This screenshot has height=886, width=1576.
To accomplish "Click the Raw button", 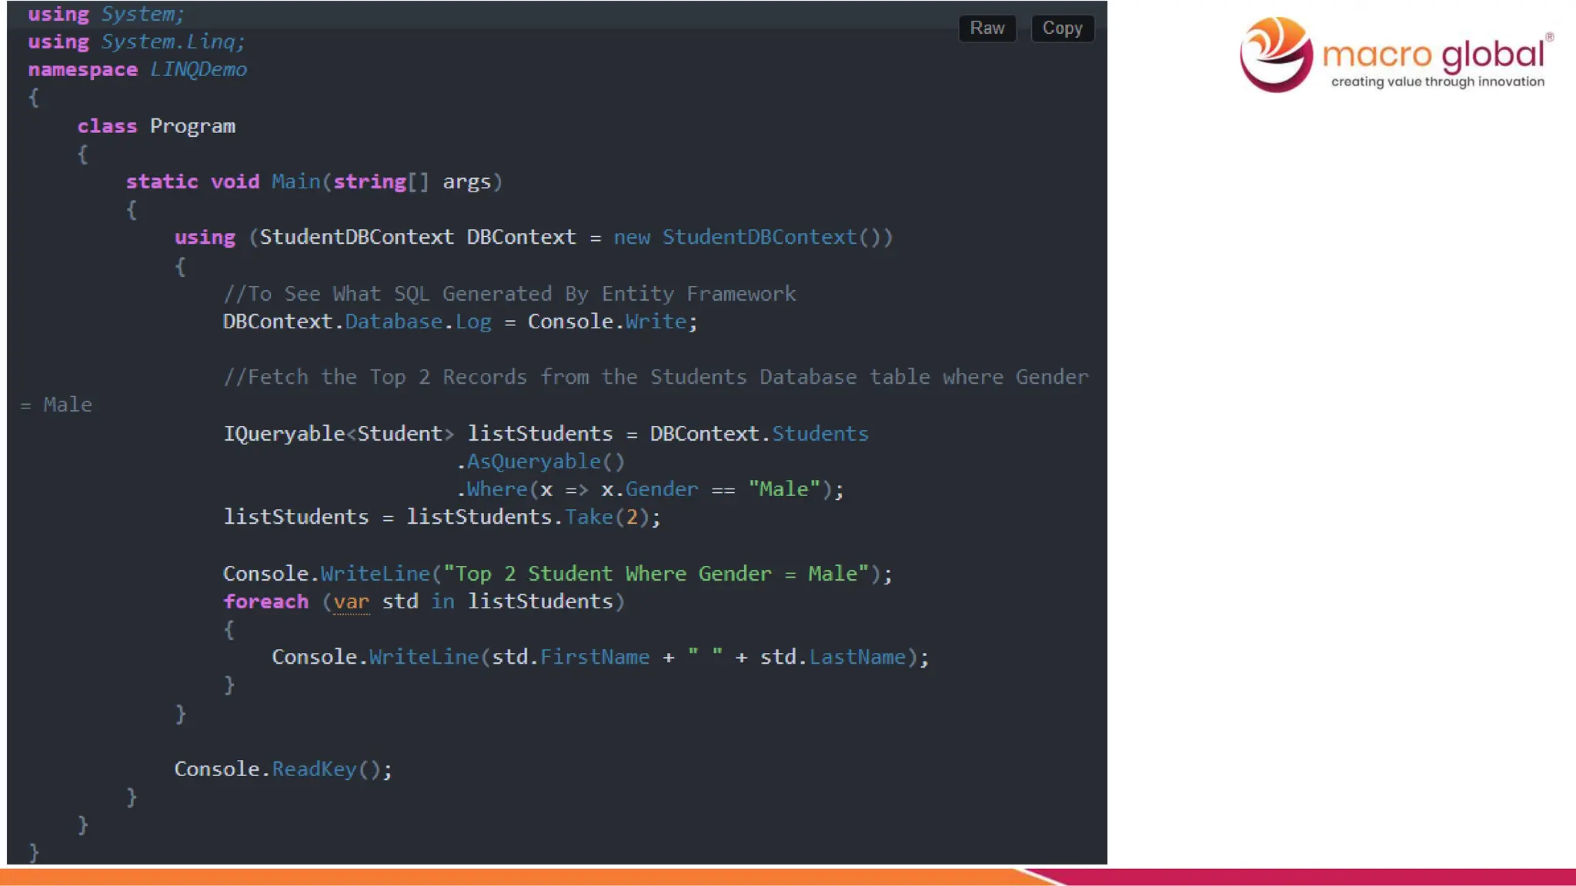I will [x=987, y=28].
